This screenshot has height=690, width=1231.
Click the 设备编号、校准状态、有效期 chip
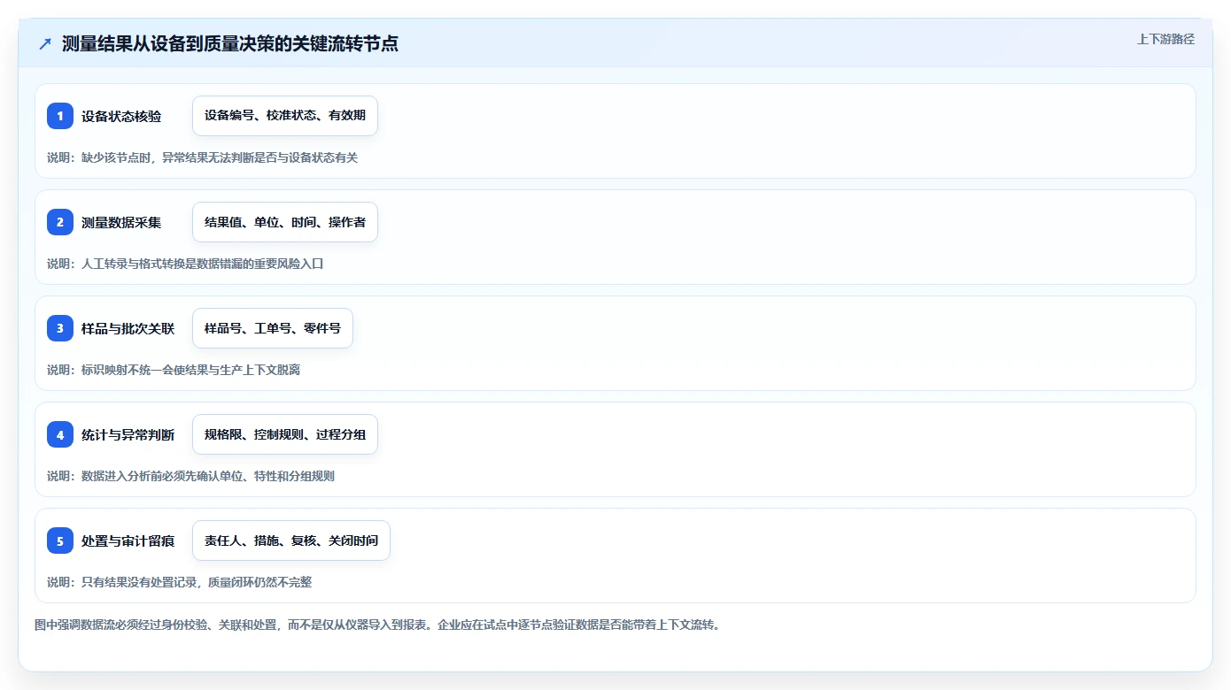point(285,116)
